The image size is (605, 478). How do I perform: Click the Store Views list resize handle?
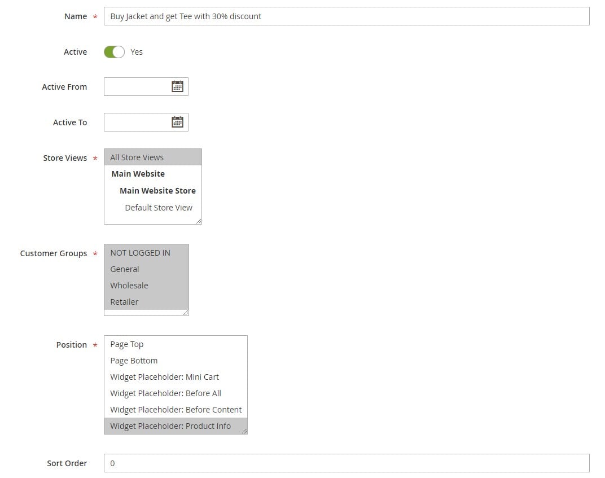pyautogui.click(x=199, y=221)
